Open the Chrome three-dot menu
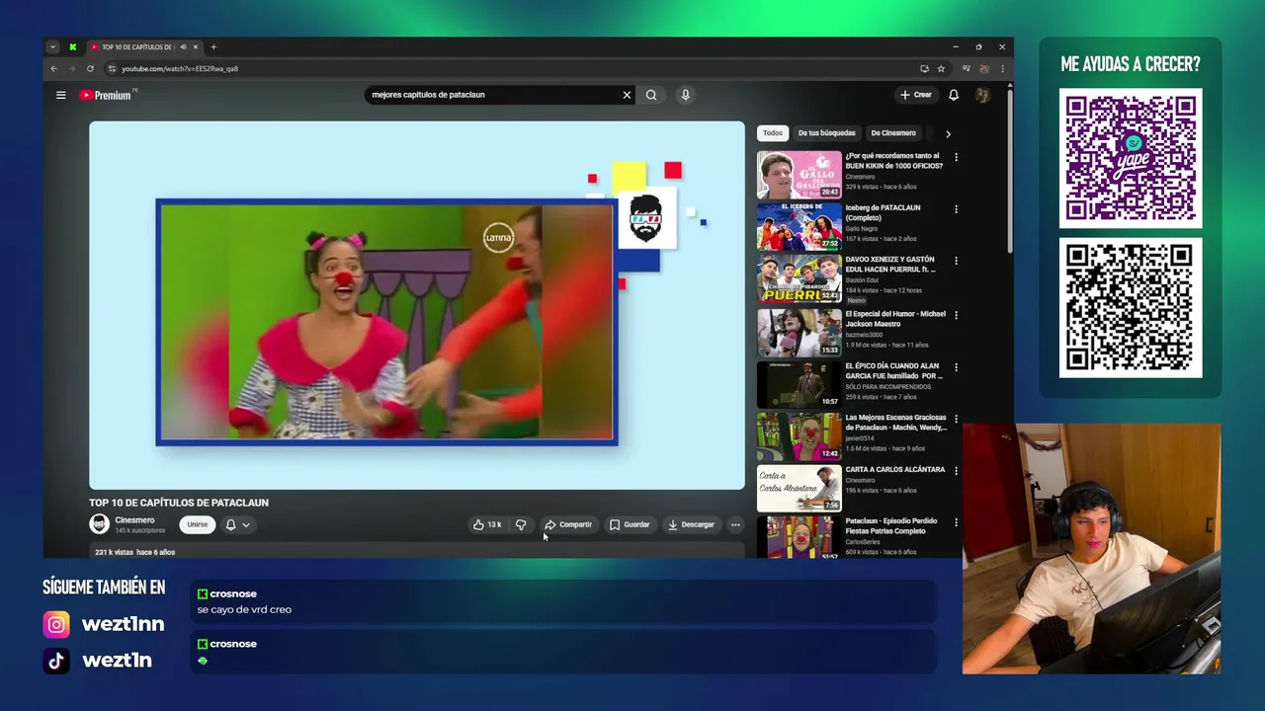This screenshot has height=711, width=1265. pyautogui.click(x=1002, y=69)
